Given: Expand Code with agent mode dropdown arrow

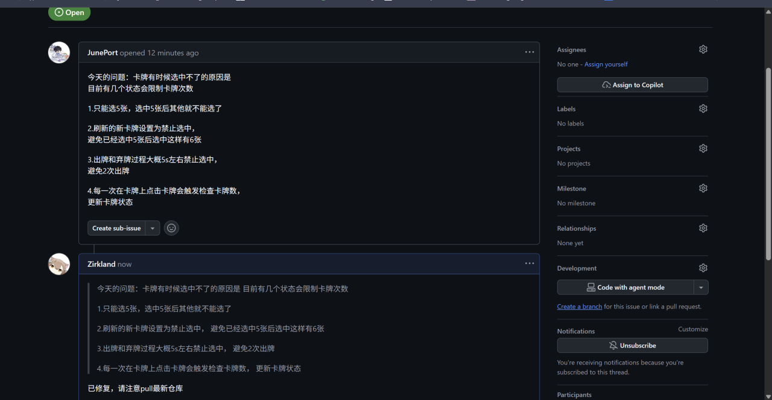Looking at the screenshot, I should tap(701, 287).
